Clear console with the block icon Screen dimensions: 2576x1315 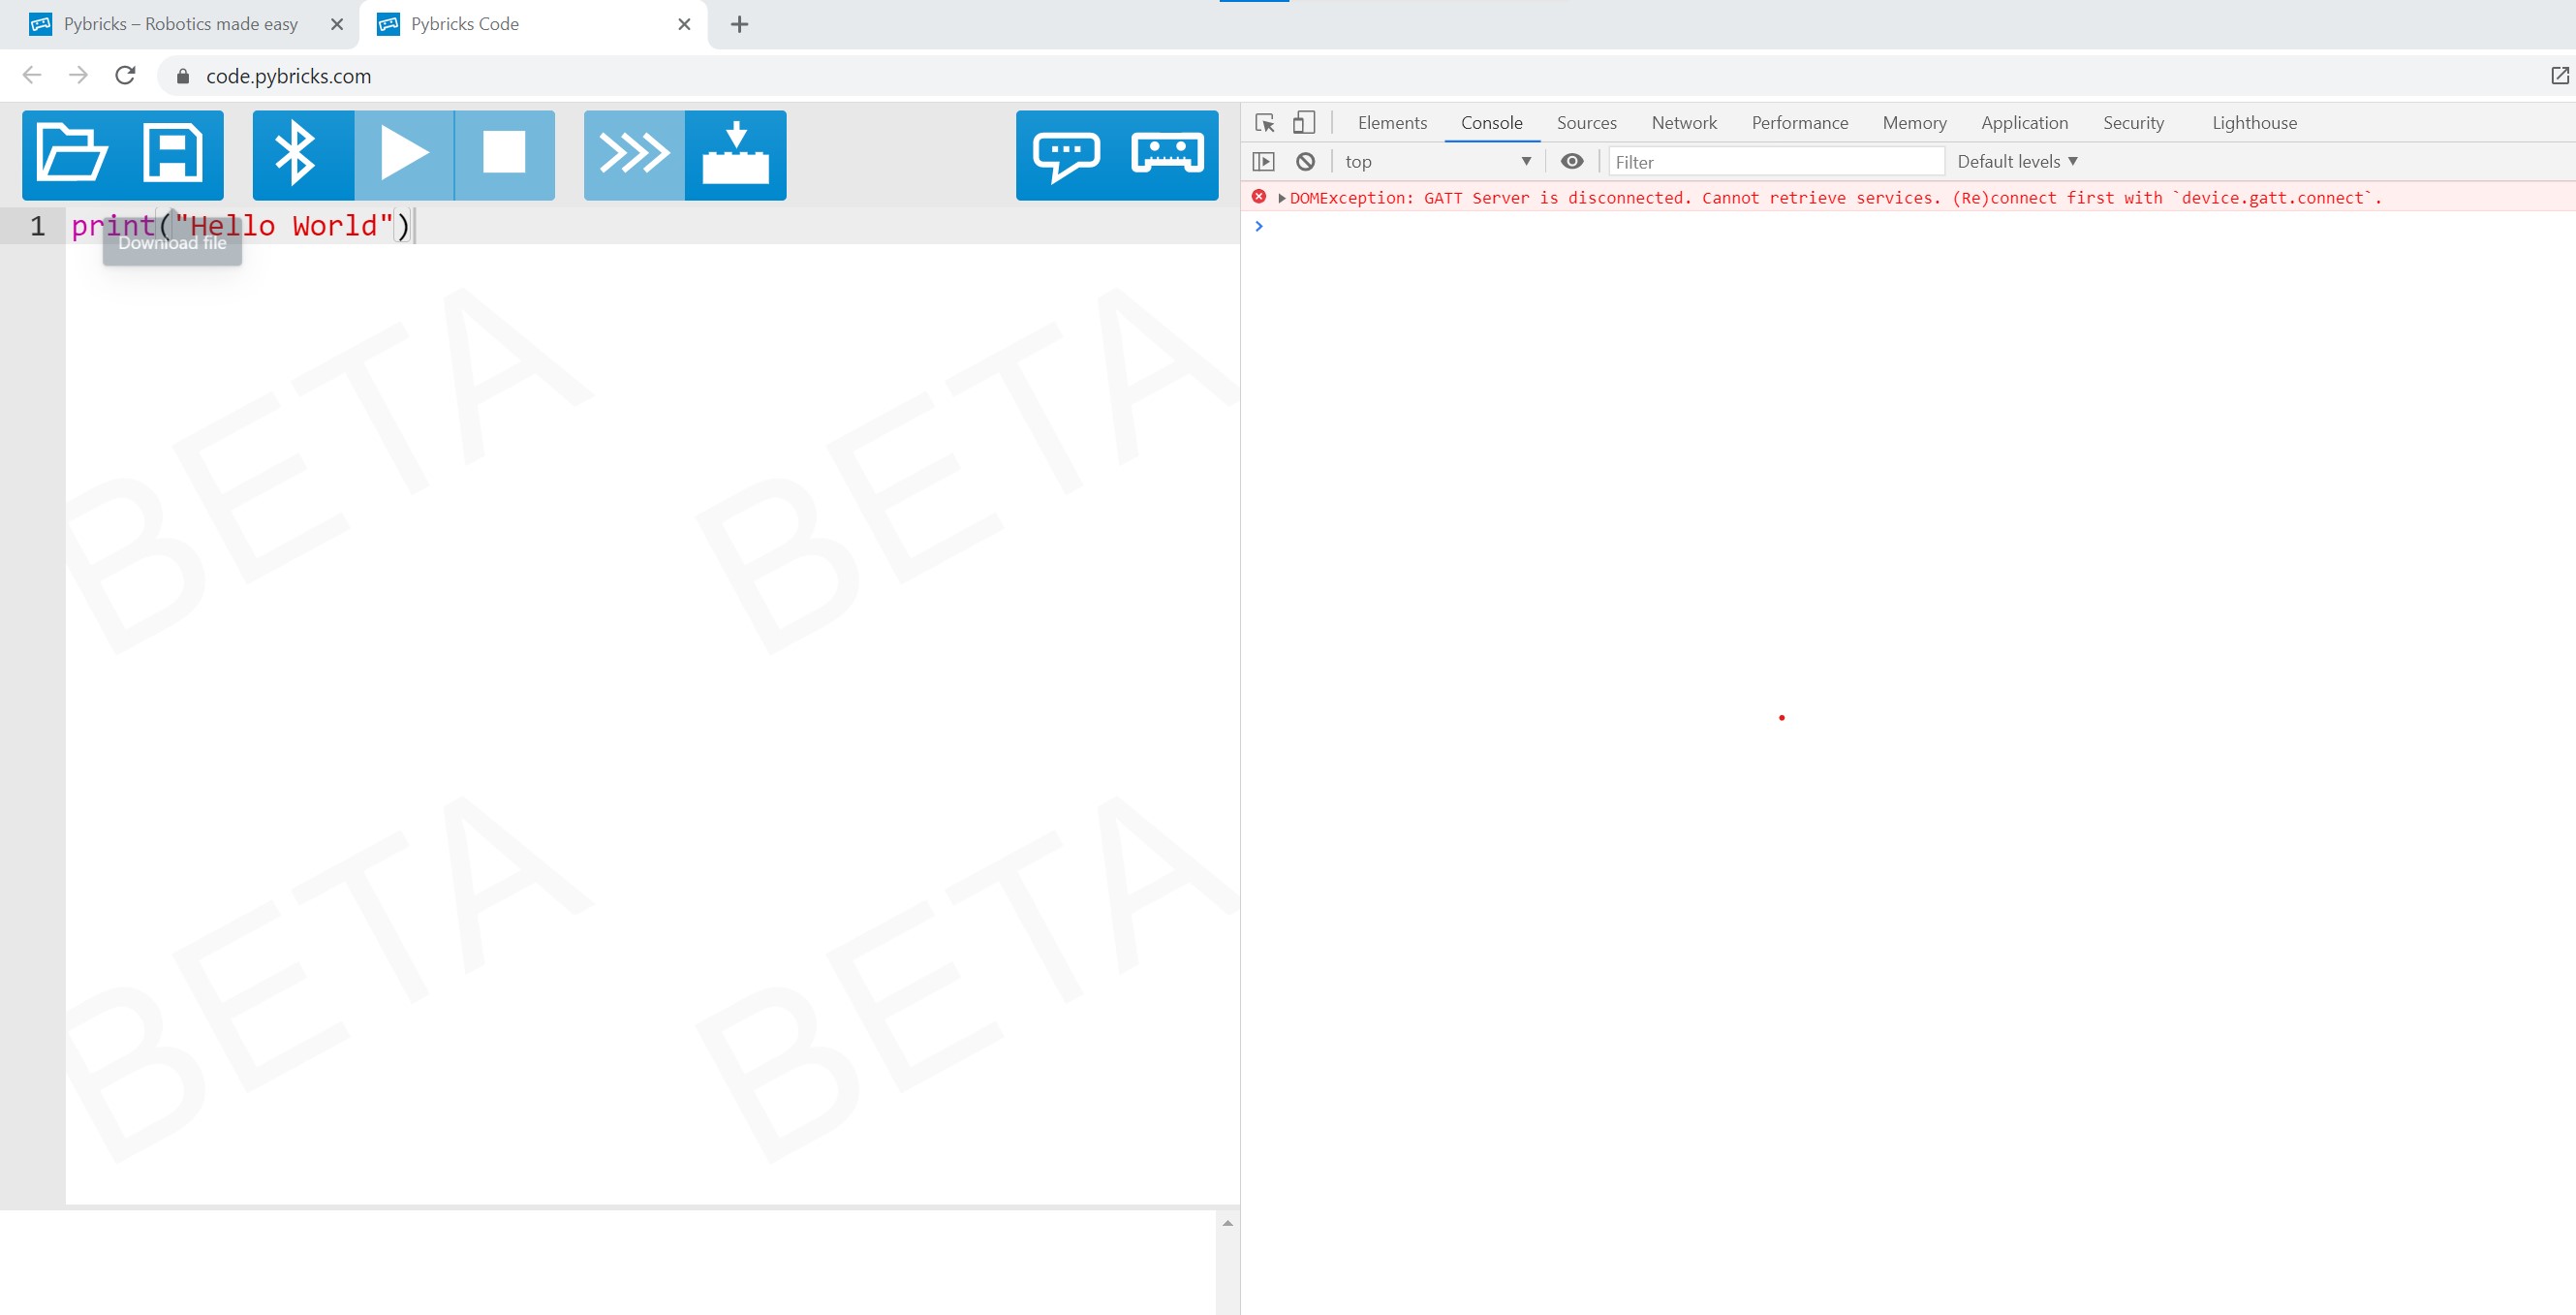(x=1305, y=162)
